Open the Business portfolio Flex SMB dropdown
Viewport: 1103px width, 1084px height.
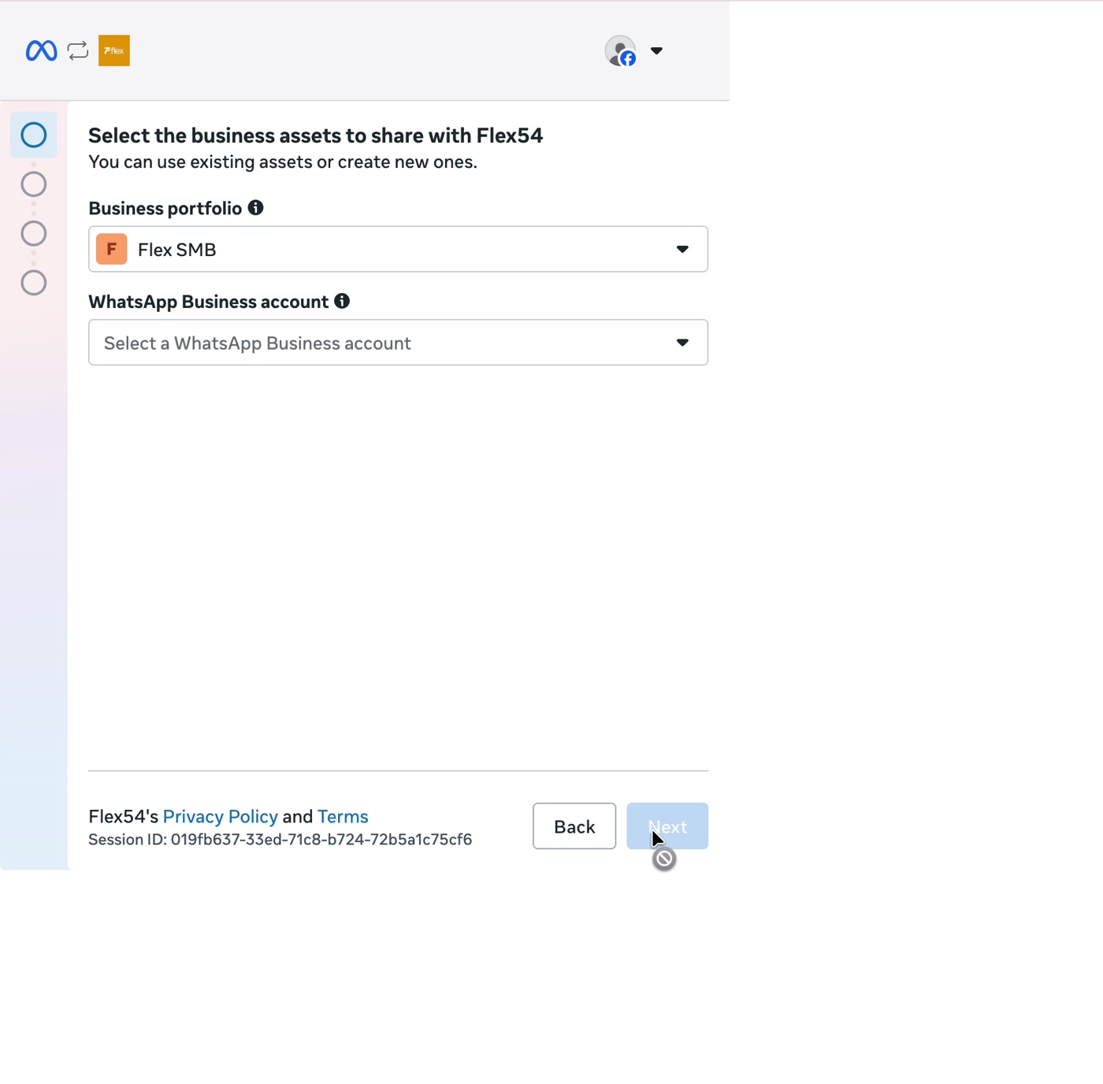point(398,249)
